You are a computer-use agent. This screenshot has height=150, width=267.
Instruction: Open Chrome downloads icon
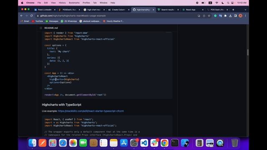click(x=230, y=16)
